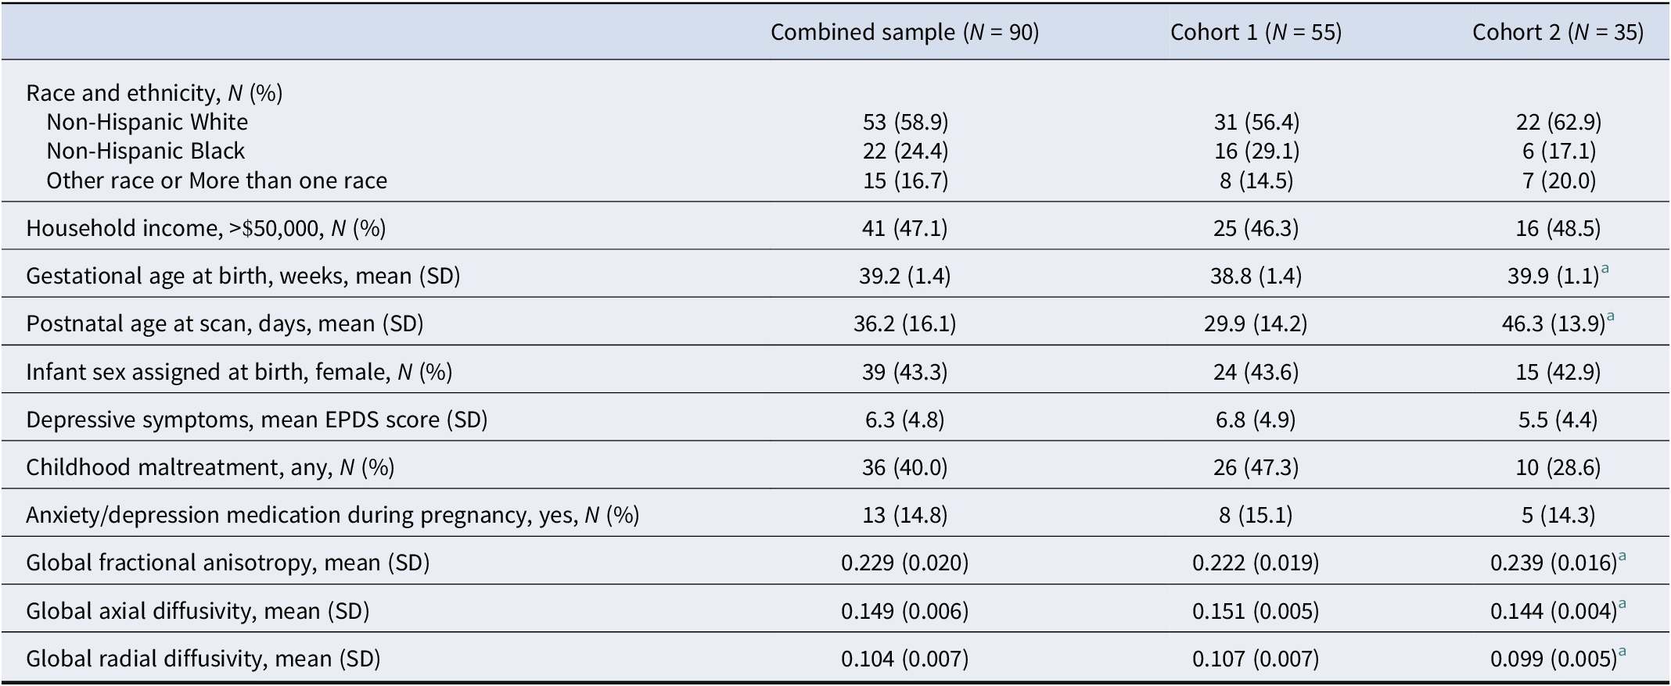Click the 'Gestational age at birth' row label
Screen dimensions: 1671x686
pos(243,276)
